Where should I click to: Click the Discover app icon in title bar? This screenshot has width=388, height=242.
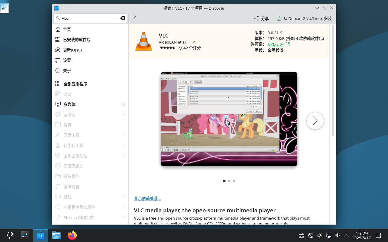(x=56, y=8)
